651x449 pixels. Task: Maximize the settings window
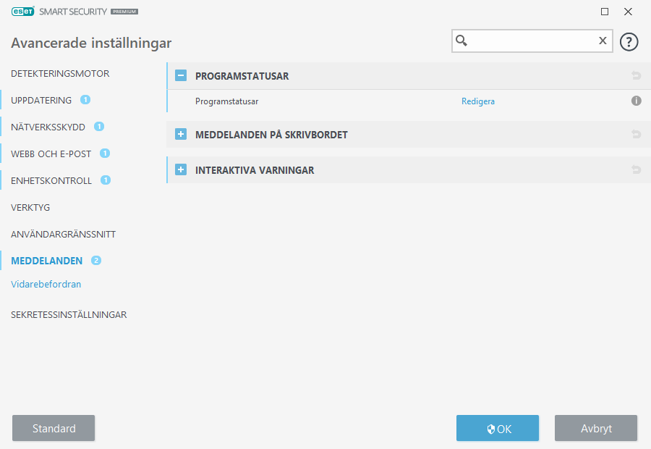605,12
